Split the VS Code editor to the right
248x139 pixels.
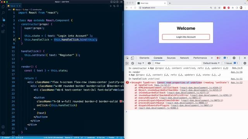click(x=118, y=6)
